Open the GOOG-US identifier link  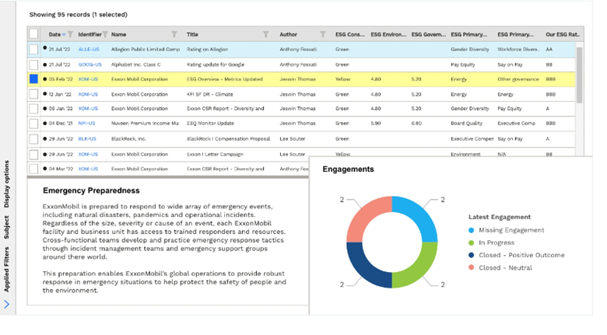coord(89,65)
